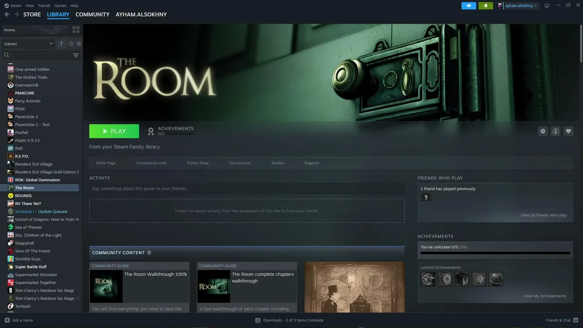Toggle sort by recent activity clock

click(x=71, y=44)
